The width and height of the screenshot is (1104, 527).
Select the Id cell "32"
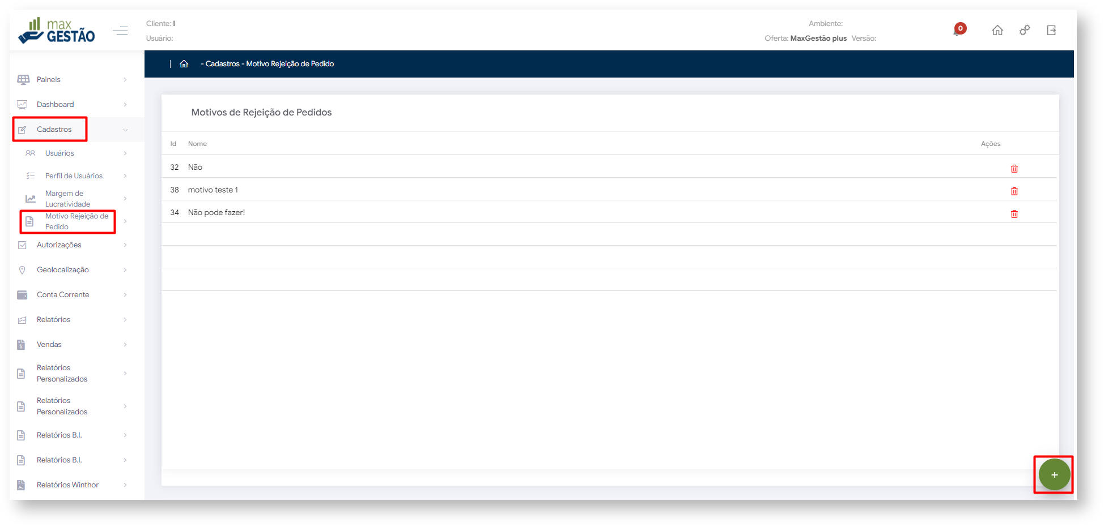pos(175,167)
